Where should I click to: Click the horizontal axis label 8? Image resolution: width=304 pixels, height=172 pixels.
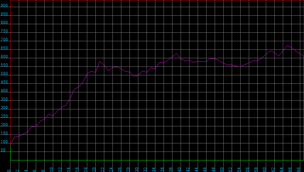point(43,171)
